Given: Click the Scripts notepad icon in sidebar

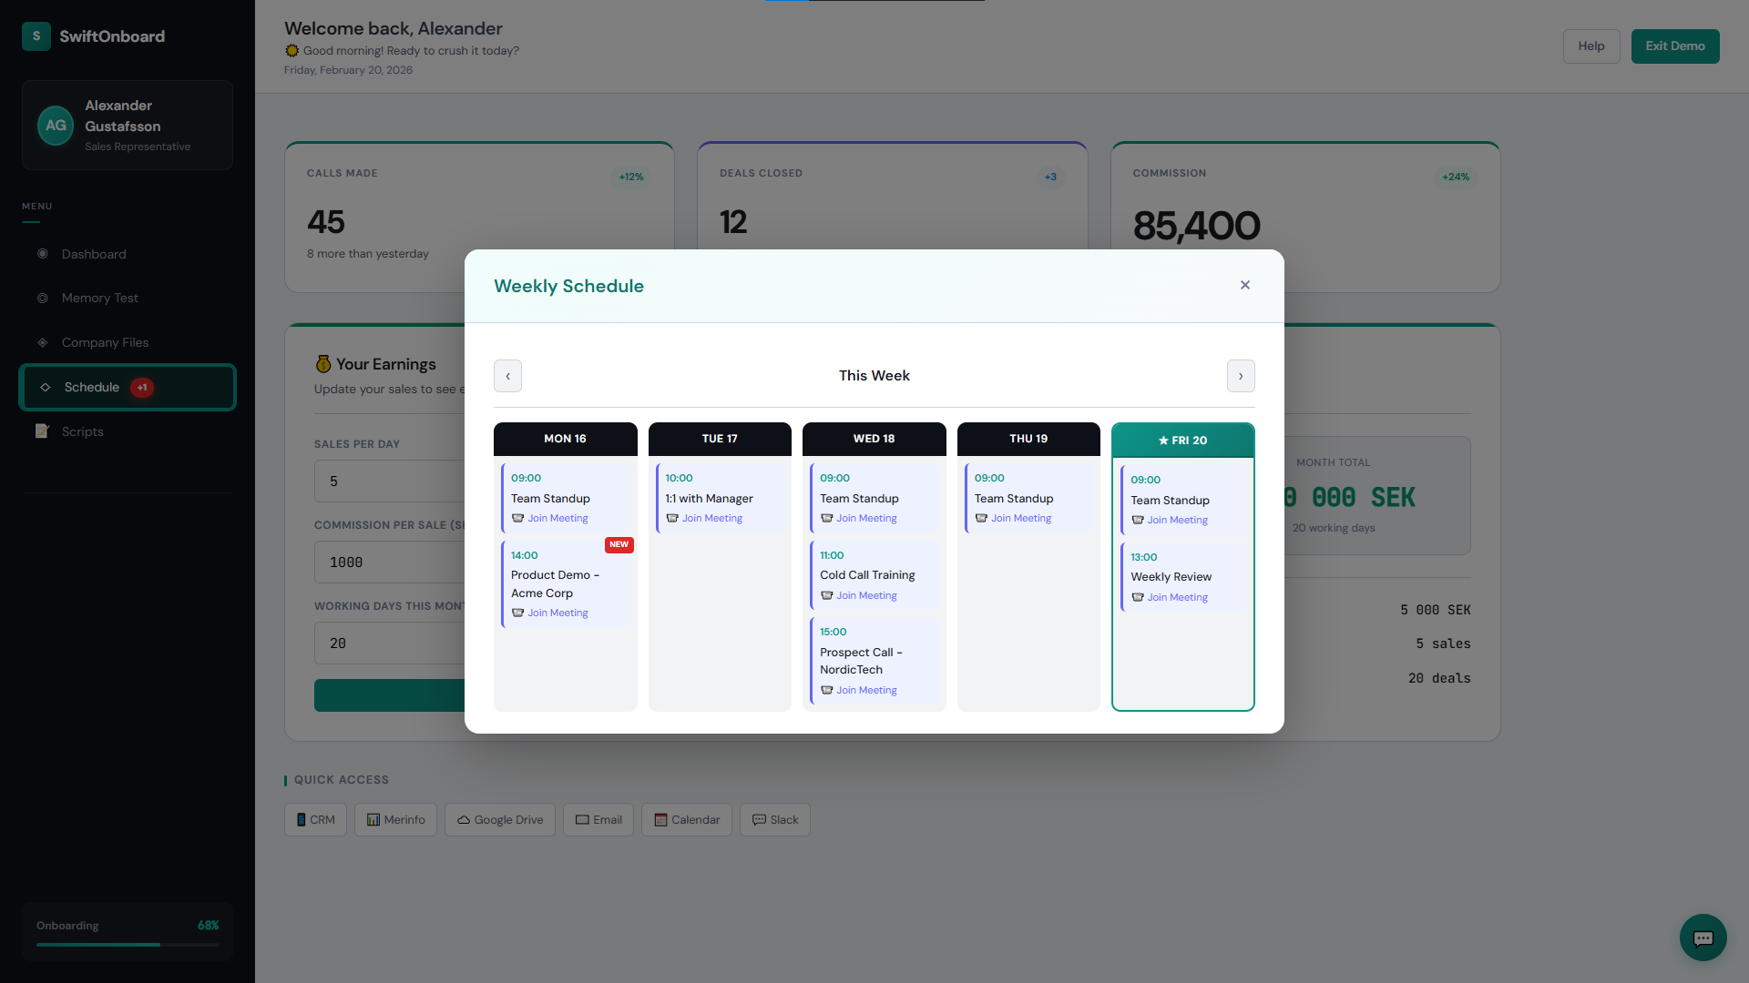Looking at the screenshot, I should pos(42,431).
